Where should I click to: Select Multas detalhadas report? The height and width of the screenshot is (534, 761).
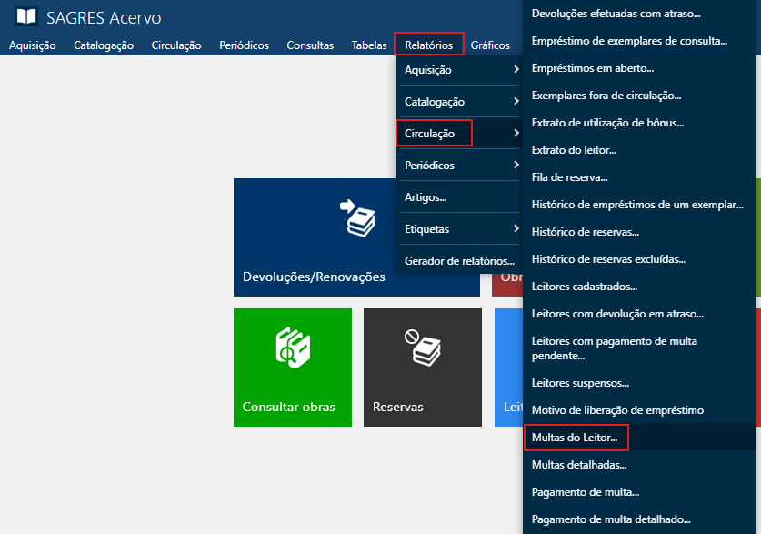[578, 465]
